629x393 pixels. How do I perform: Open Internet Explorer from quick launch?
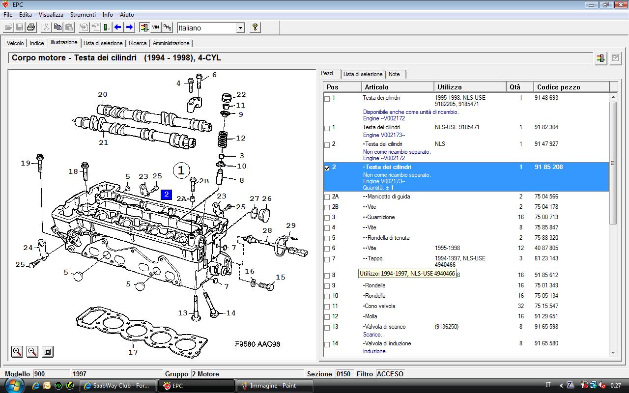(x=36, y=386)
